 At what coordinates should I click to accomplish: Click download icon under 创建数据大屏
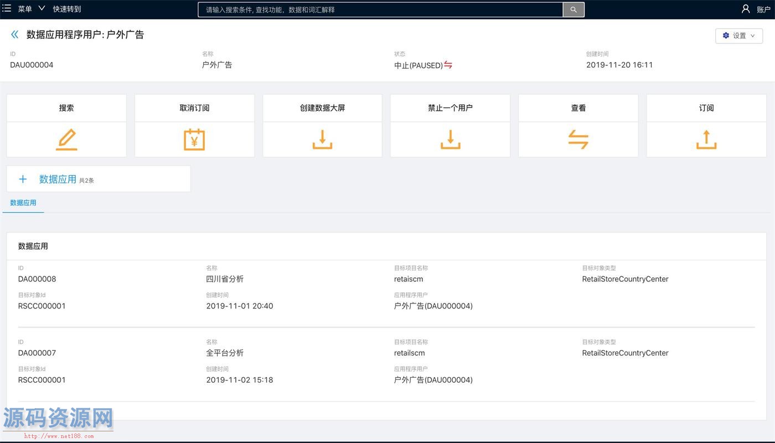pos(322,140)
